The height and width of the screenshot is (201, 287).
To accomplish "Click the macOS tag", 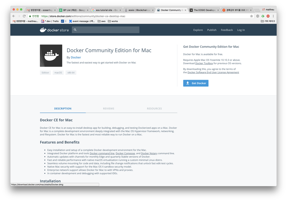I will point(58,73).
